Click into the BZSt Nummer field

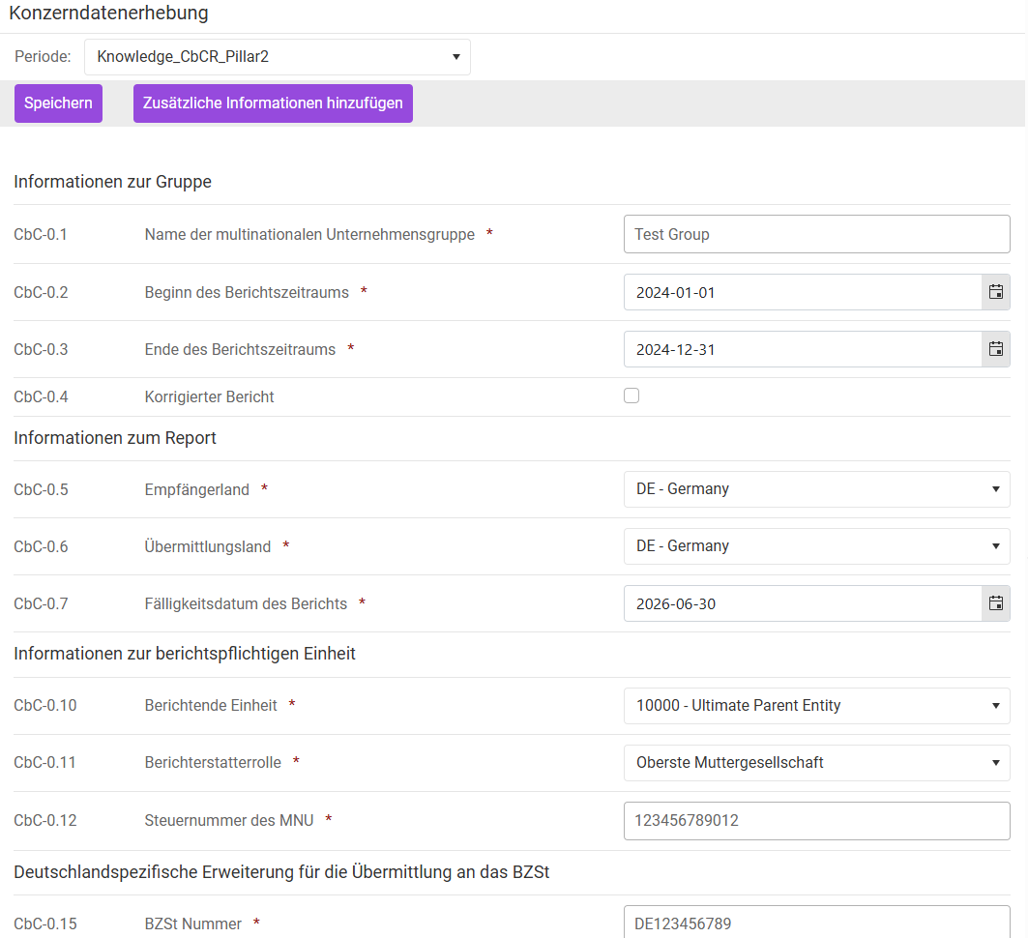pos(816,923)
